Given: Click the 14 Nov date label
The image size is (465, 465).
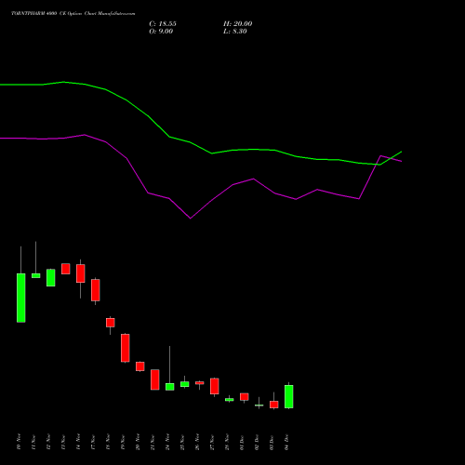Looking at the screenshot, I should tap(78, 442).
